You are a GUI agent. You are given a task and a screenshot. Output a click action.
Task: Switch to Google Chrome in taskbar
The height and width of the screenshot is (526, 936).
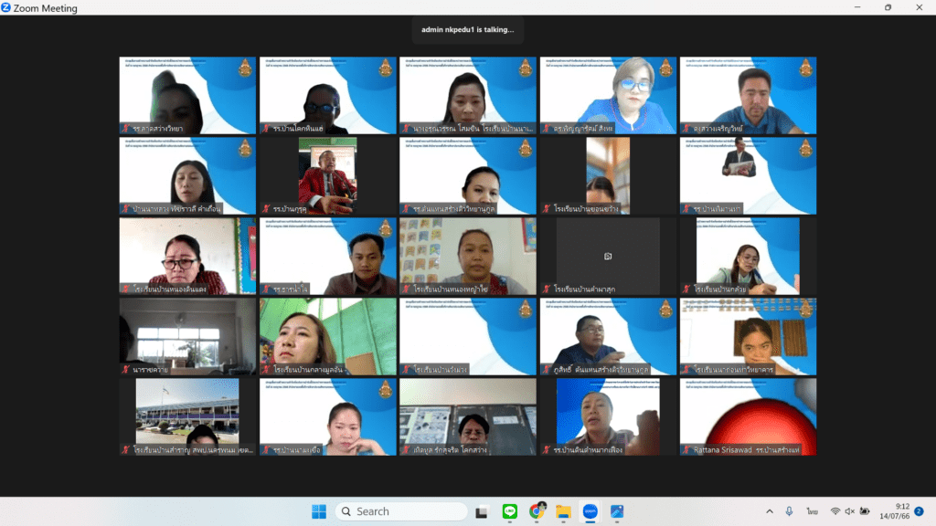pos(537,511)
